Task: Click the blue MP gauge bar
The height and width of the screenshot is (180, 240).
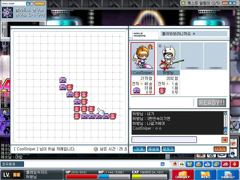Action: [114, 177]
